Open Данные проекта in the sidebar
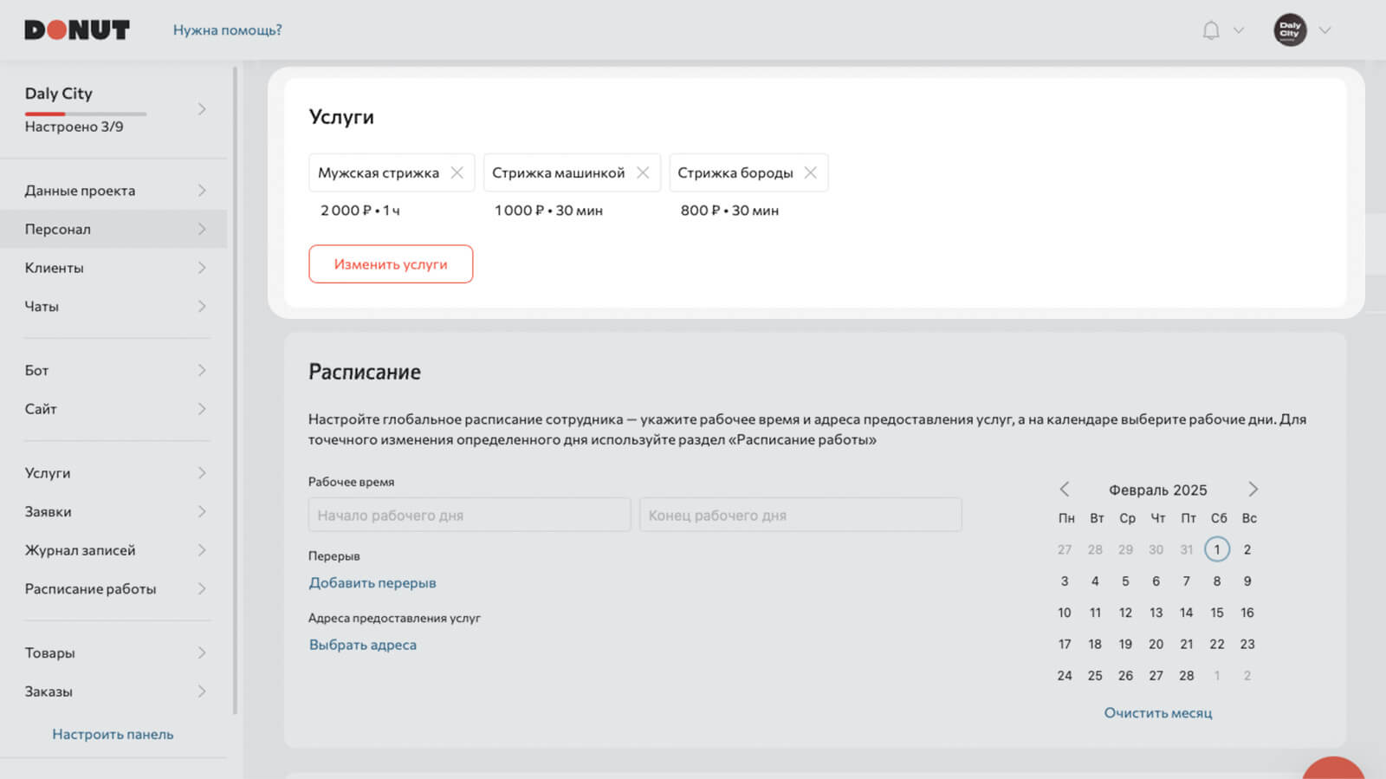The width and height of the screenshot is (1386, 779). pos(113,191)
